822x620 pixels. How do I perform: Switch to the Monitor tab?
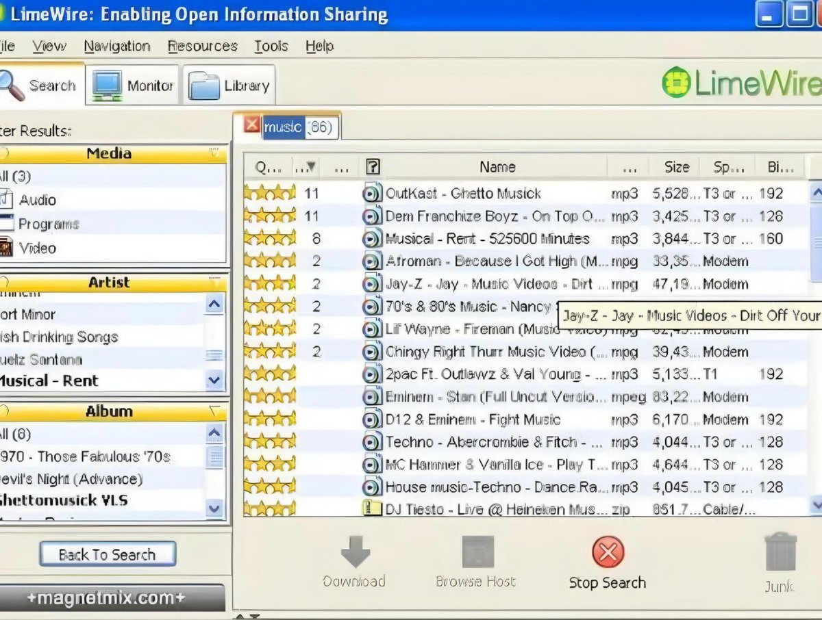(x=133, y=86)
